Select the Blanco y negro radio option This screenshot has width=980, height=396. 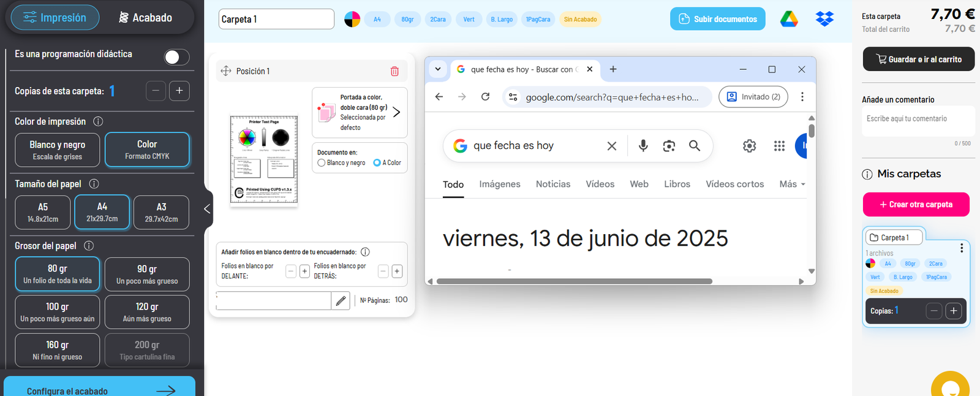[x=322, y=163]
